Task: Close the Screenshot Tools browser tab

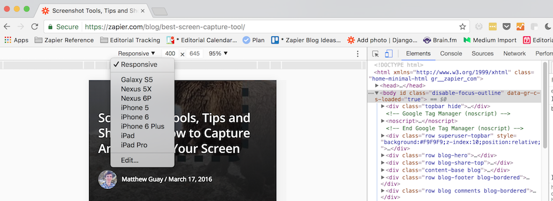Action: [x=143, y=11]
